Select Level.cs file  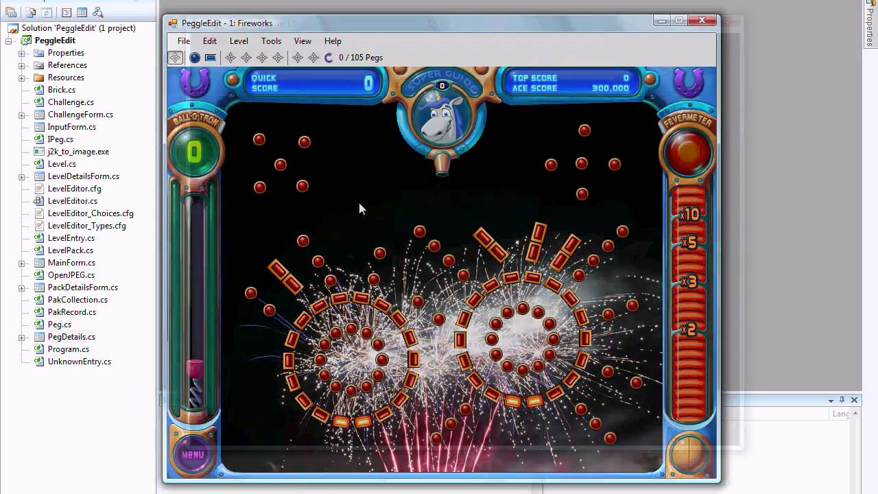pos(62,164)
